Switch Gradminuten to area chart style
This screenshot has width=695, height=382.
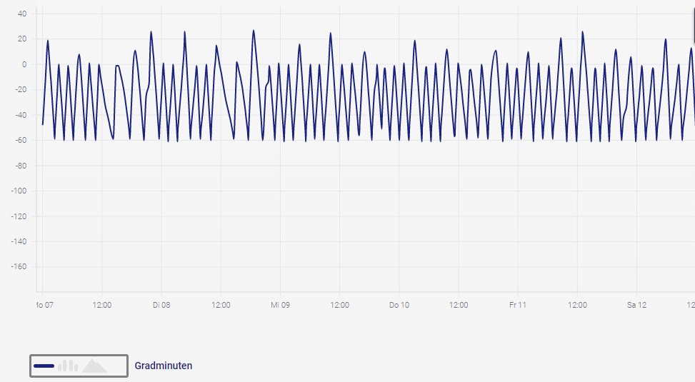[x=94, y=366]
